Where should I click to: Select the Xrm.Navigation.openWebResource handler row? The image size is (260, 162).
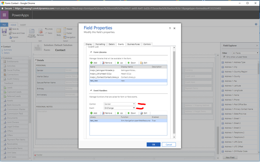click(128, 121)
